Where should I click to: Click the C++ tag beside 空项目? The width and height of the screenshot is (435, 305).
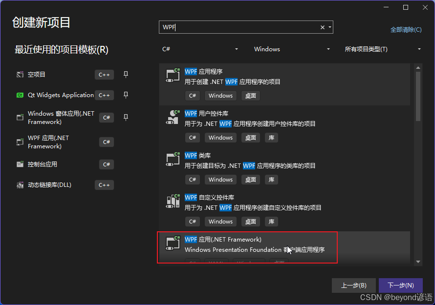(x=104, y=75)
